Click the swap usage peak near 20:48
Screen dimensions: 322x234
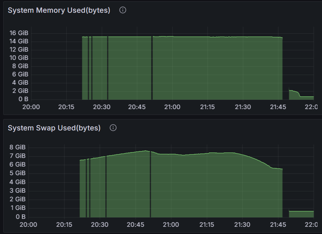click(146, 151)
